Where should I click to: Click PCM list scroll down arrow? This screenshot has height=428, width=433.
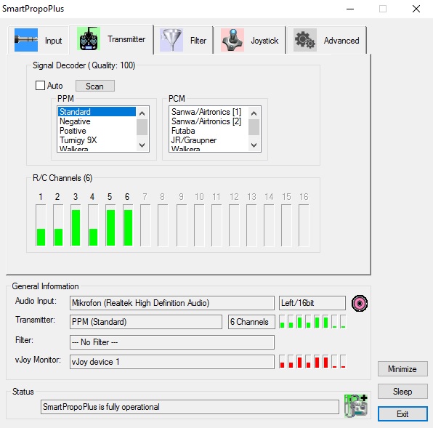point(254,145)
